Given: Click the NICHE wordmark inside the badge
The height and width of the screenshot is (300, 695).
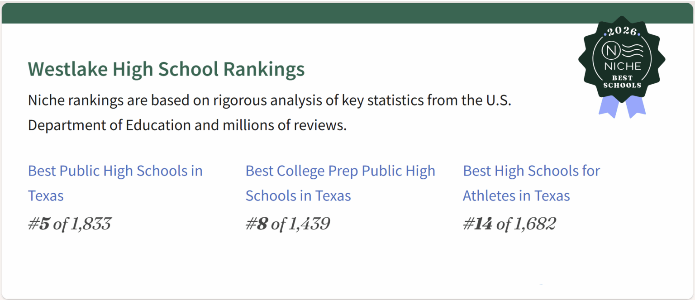Looking at the screenshot, I should click(623, 67).
